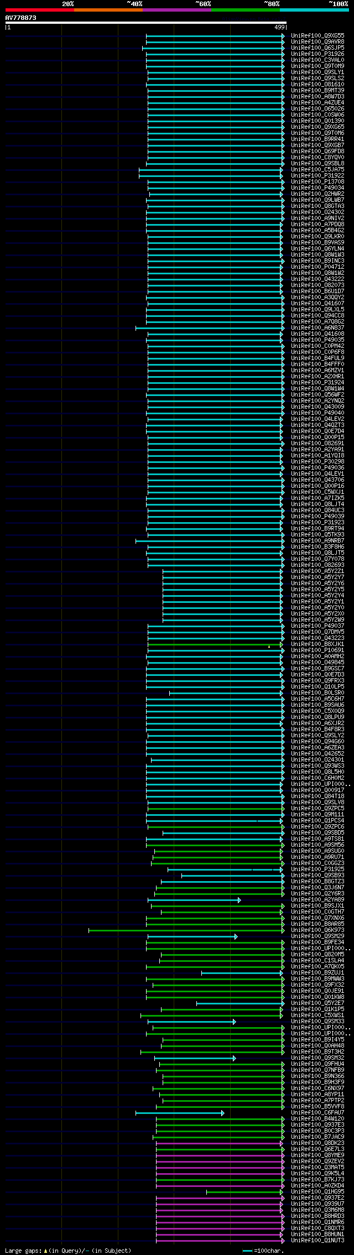
Task: Click UniRef100_Q1HG95 label
Action: (x=317, y=1192)
